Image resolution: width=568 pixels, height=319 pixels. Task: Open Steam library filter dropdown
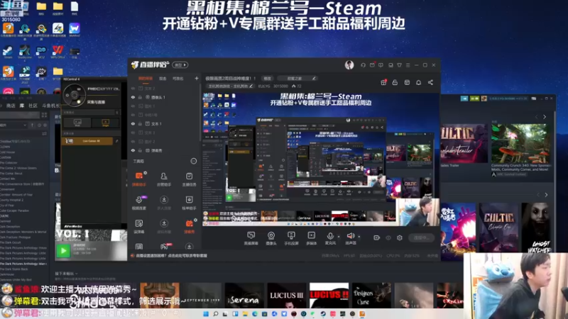13,125
